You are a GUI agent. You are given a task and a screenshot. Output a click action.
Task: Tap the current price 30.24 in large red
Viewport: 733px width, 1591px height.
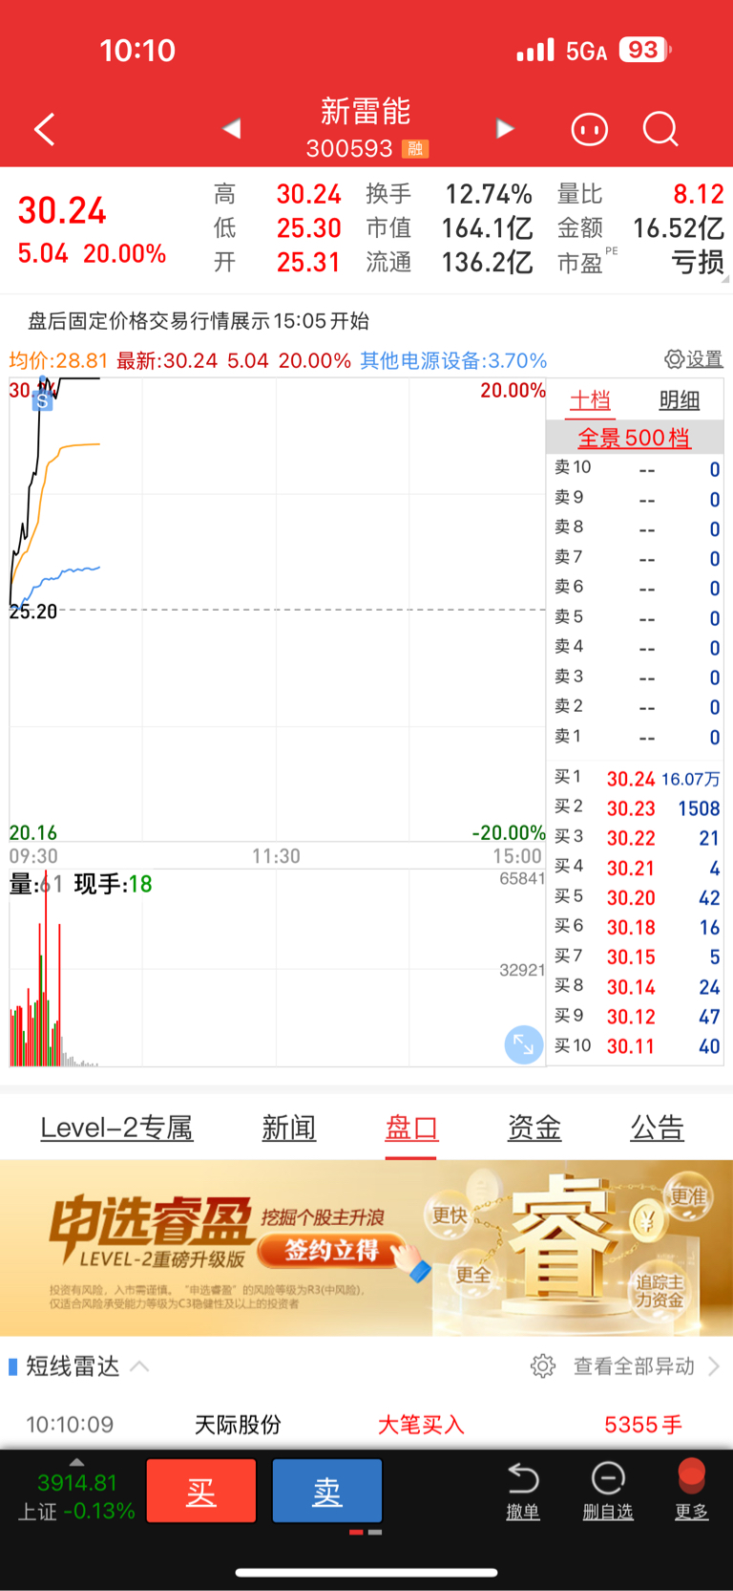point(62,211)
